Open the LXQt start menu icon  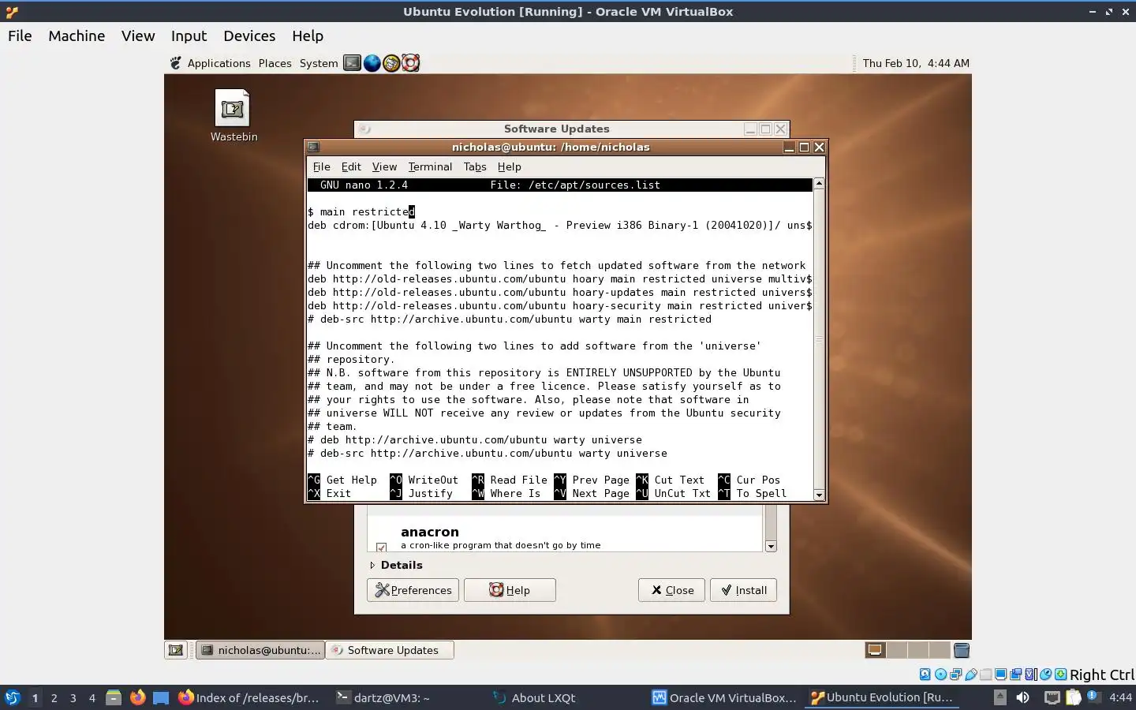tap(13, 697)
